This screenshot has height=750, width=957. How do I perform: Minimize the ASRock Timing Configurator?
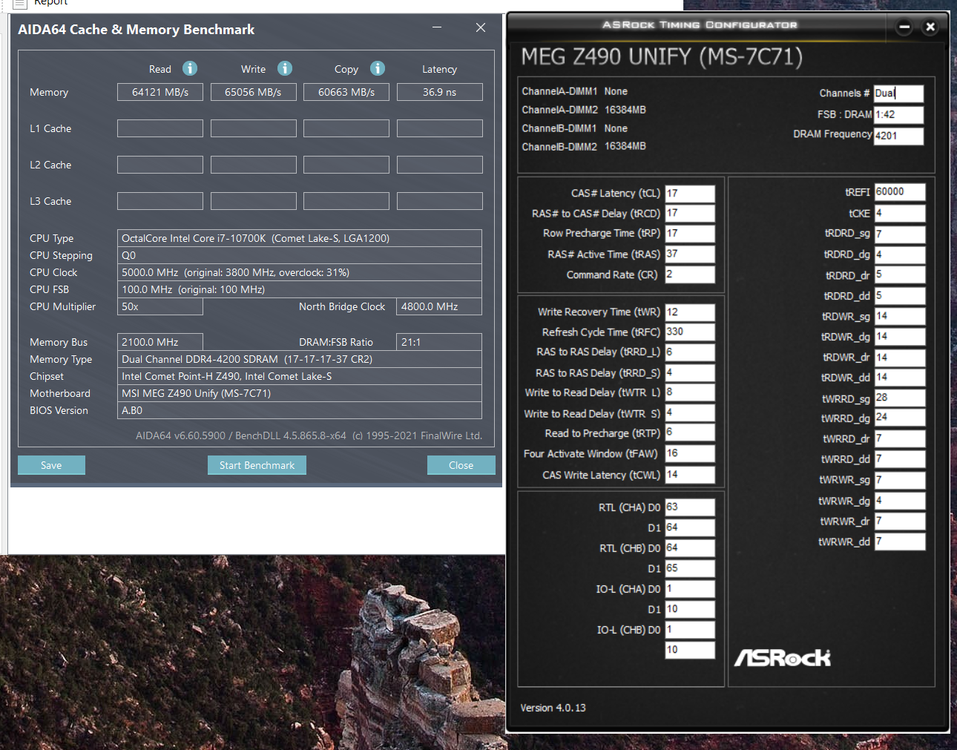click(x=904, y=27)
